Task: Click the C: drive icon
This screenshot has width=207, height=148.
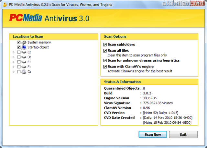Action: coord(24,52)
